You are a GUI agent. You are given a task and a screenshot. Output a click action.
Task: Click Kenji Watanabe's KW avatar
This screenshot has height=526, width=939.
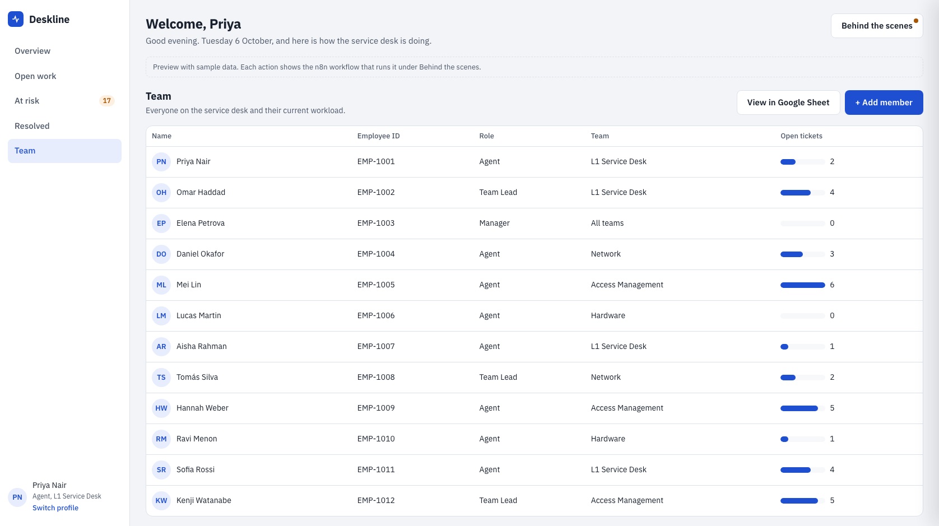point(161,501)
